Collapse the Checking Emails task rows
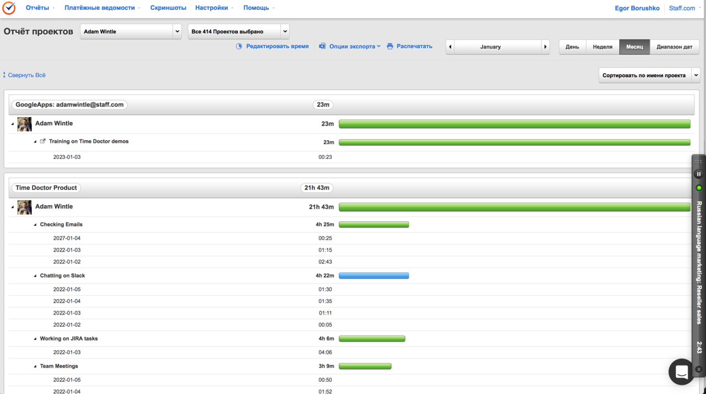 [35, 225]
